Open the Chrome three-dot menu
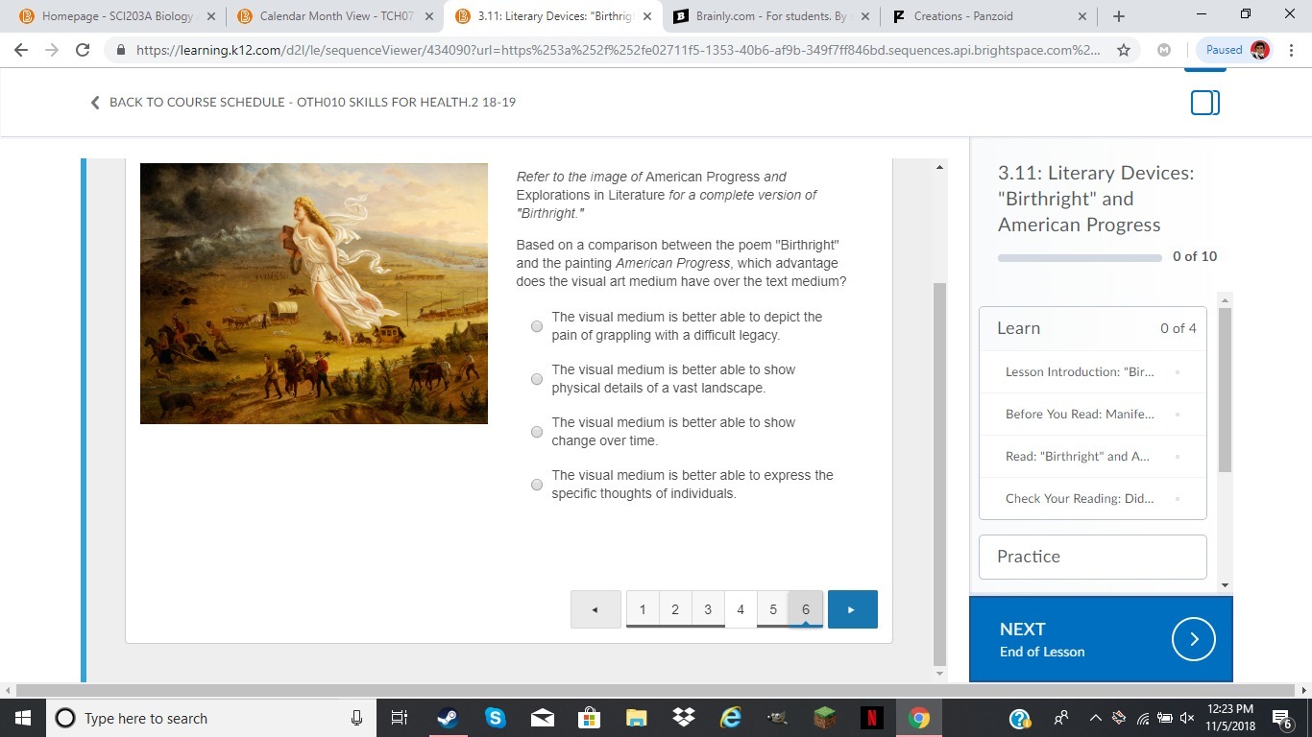 click(1290, 50)
